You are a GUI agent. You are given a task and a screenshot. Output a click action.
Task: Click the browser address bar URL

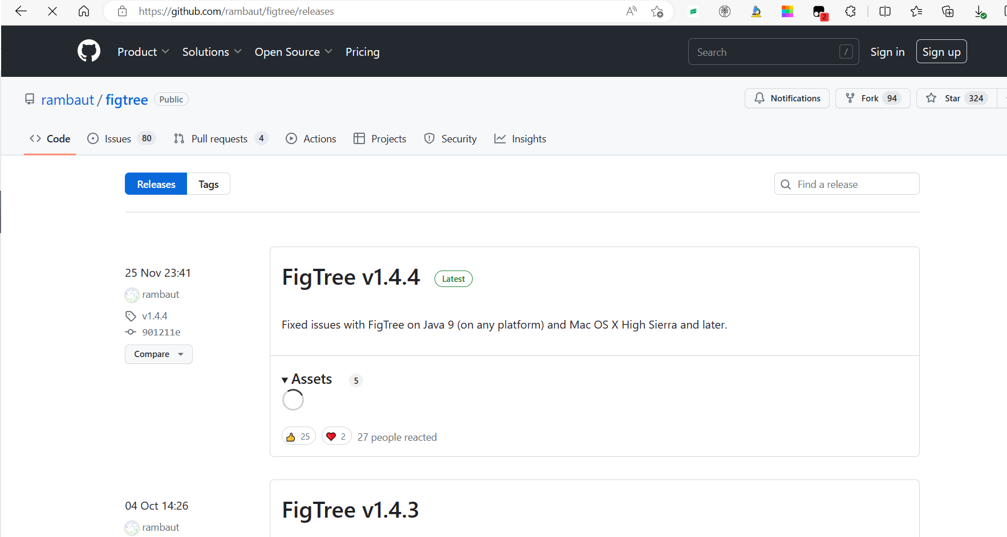tap(236, 11)
